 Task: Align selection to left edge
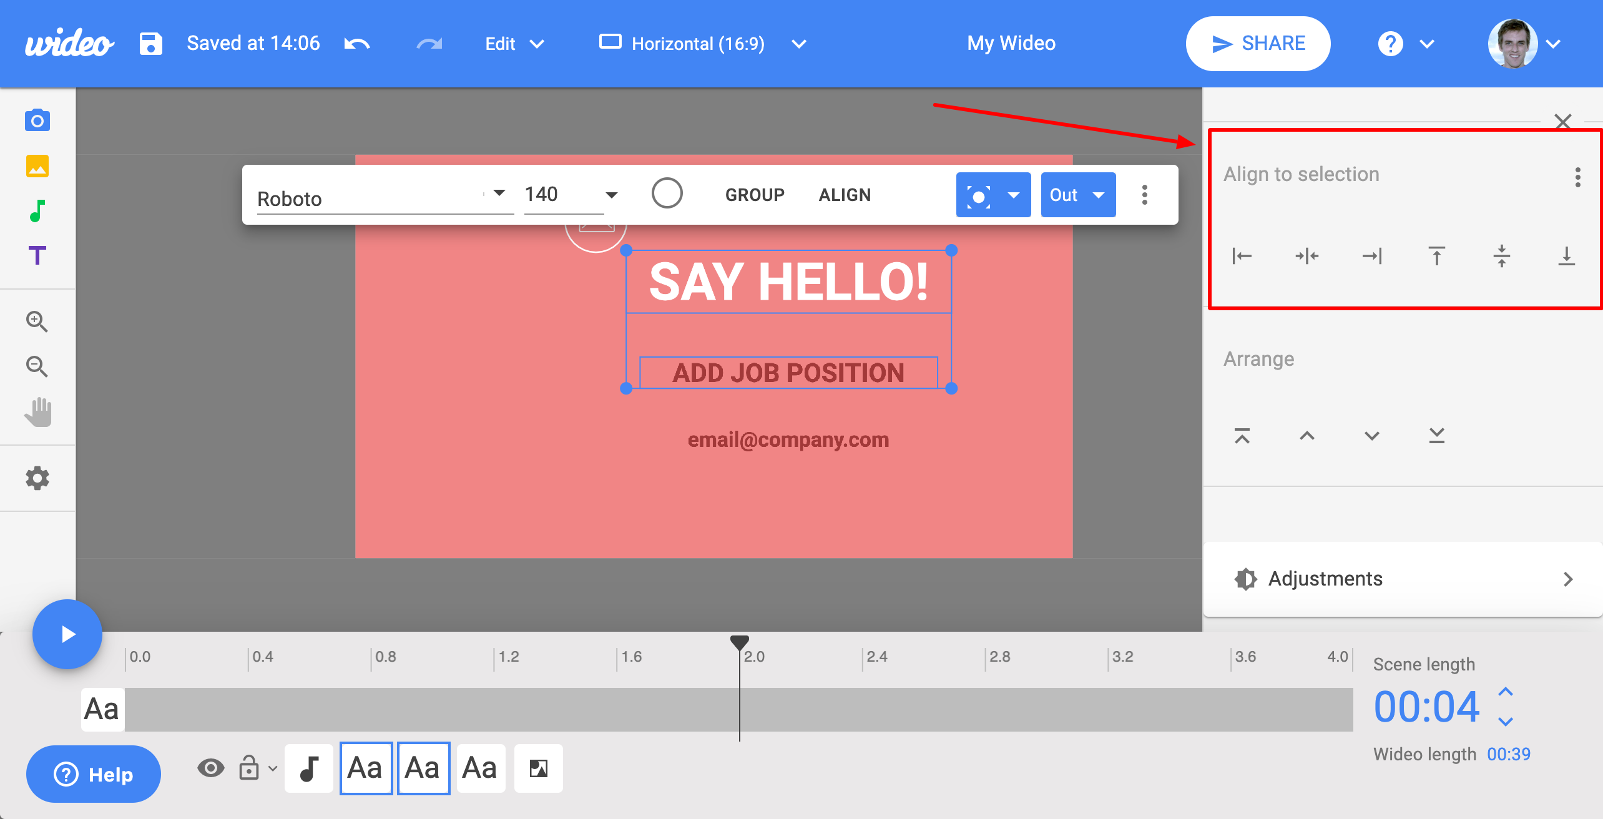1242,256
